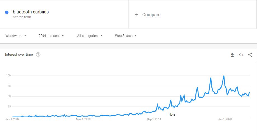Download the interest over time CSV

(232, 55)
